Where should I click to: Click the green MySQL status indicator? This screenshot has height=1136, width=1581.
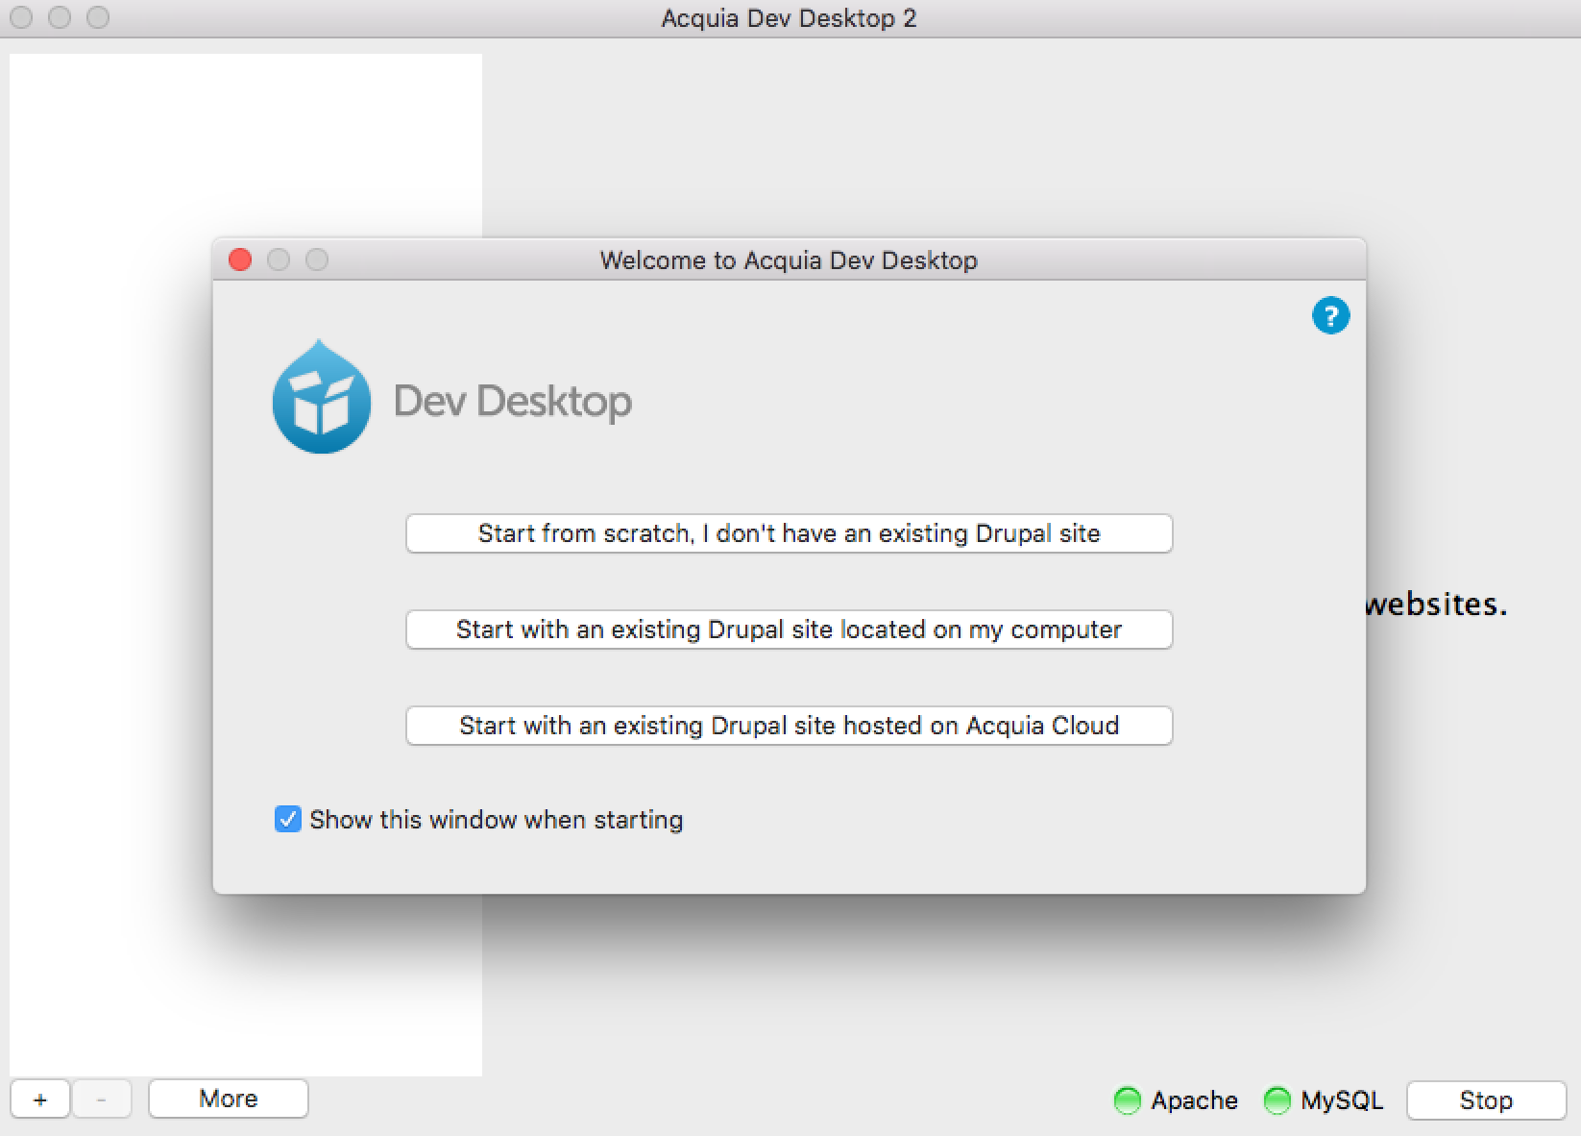click(x=1277, y=1100)
